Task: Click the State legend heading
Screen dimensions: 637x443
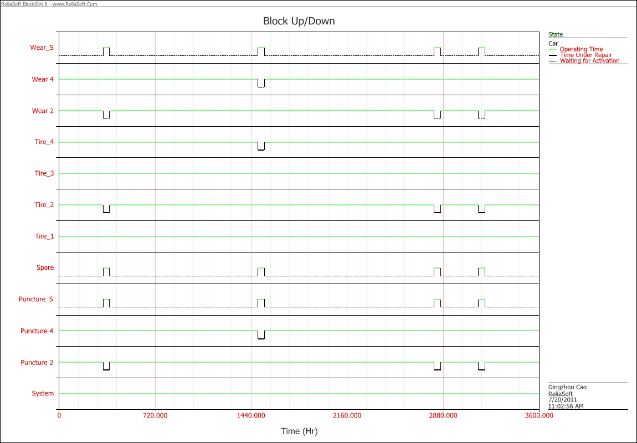Action: pyautogui.click(x=556, y=35)
